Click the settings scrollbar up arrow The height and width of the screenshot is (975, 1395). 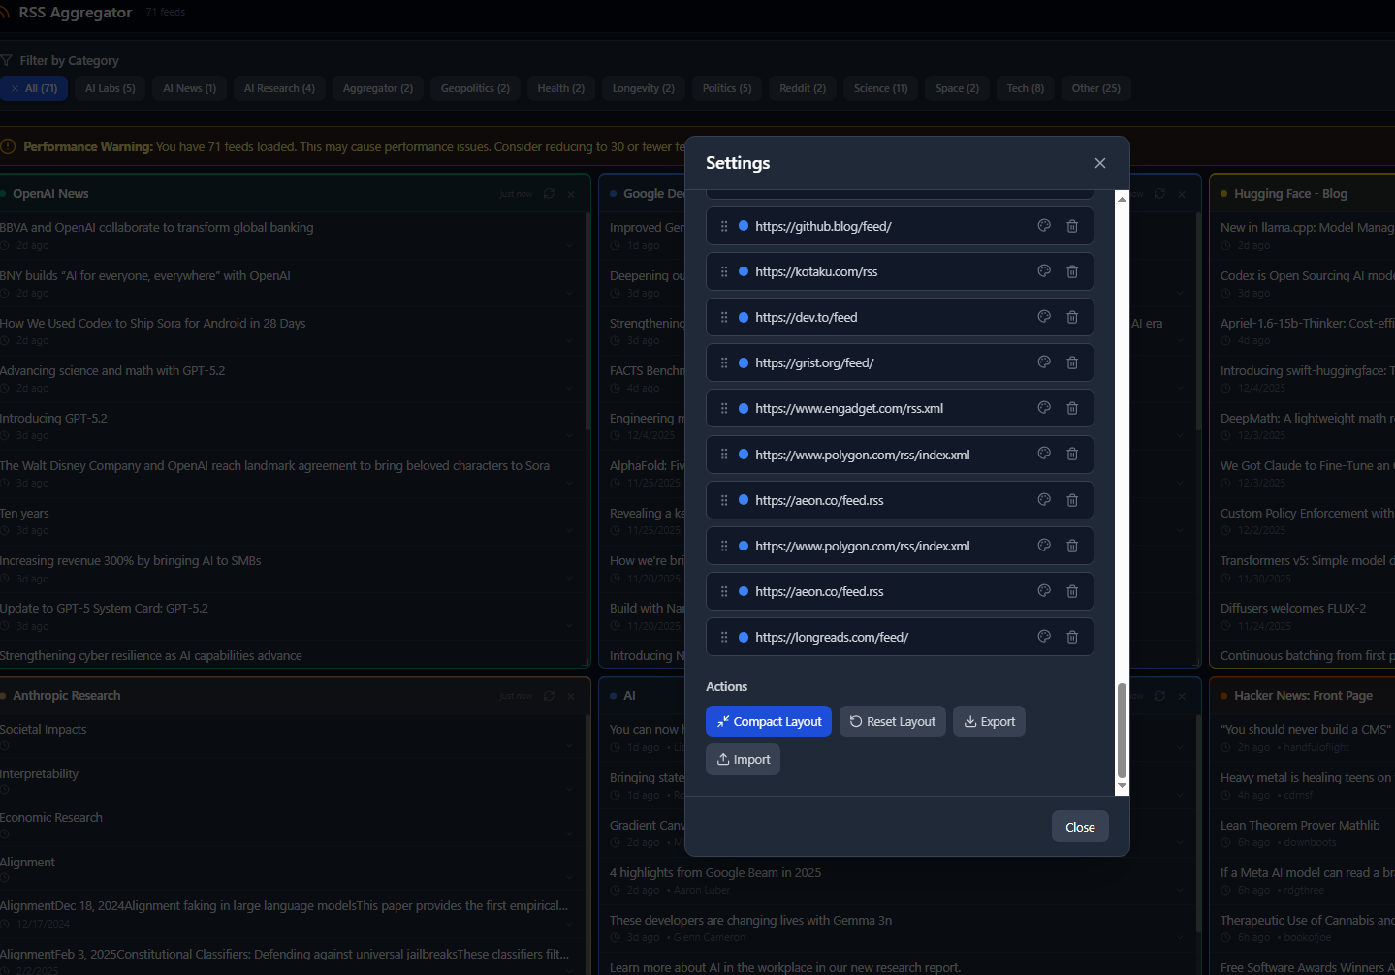click(x=1122, y=199)
